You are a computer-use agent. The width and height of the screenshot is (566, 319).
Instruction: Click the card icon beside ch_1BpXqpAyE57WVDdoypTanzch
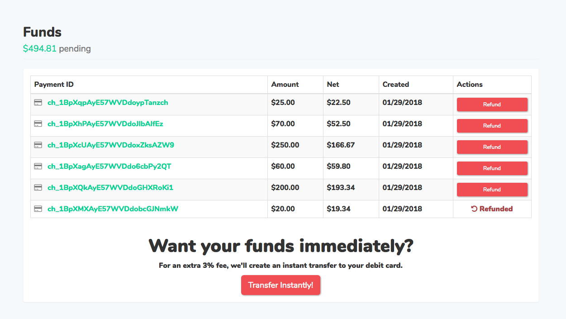(38, 103)
